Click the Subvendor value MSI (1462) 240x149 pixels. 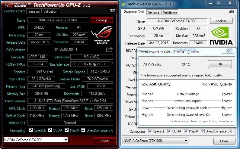tap(91, 57)
